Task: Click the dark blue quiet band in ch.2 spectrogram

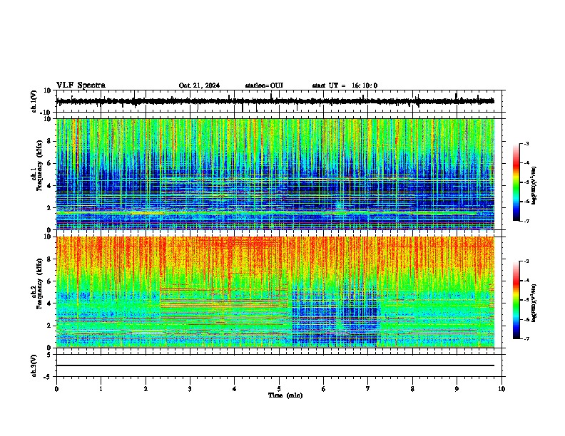Action: tap(335, 316)
